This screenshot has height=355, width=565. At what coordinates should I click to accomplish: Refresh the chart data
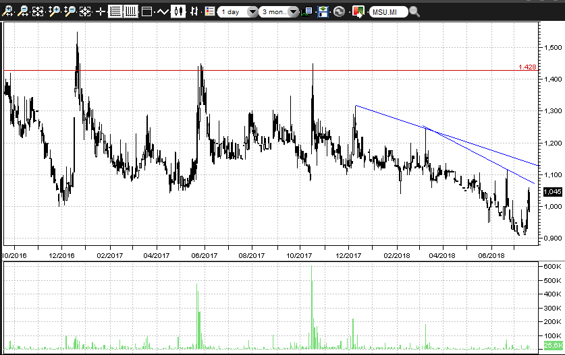tap(340, 11)
